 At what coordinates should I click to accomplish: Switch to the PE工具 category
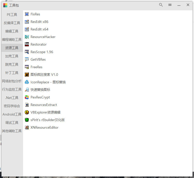tap(12, 15)
